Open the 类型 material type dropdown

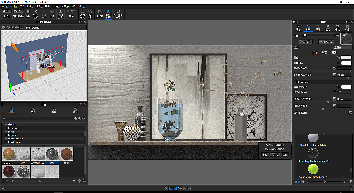(x=343, y=47)
